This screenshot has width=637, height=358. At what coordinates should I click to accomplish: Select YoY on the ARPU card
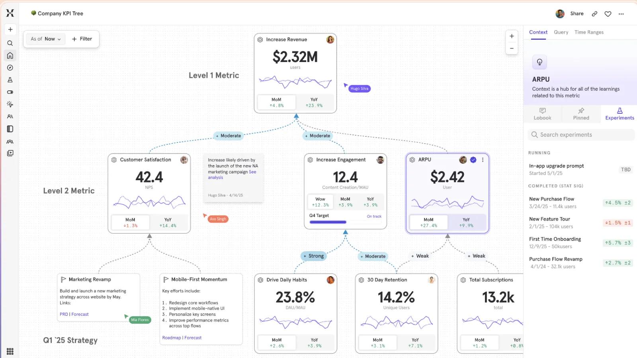pyautogui.click(x=466, y=222)
